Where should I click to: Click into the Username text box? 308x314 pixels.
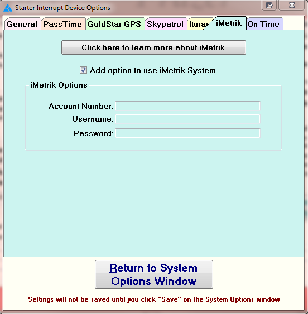pos(188,119)
